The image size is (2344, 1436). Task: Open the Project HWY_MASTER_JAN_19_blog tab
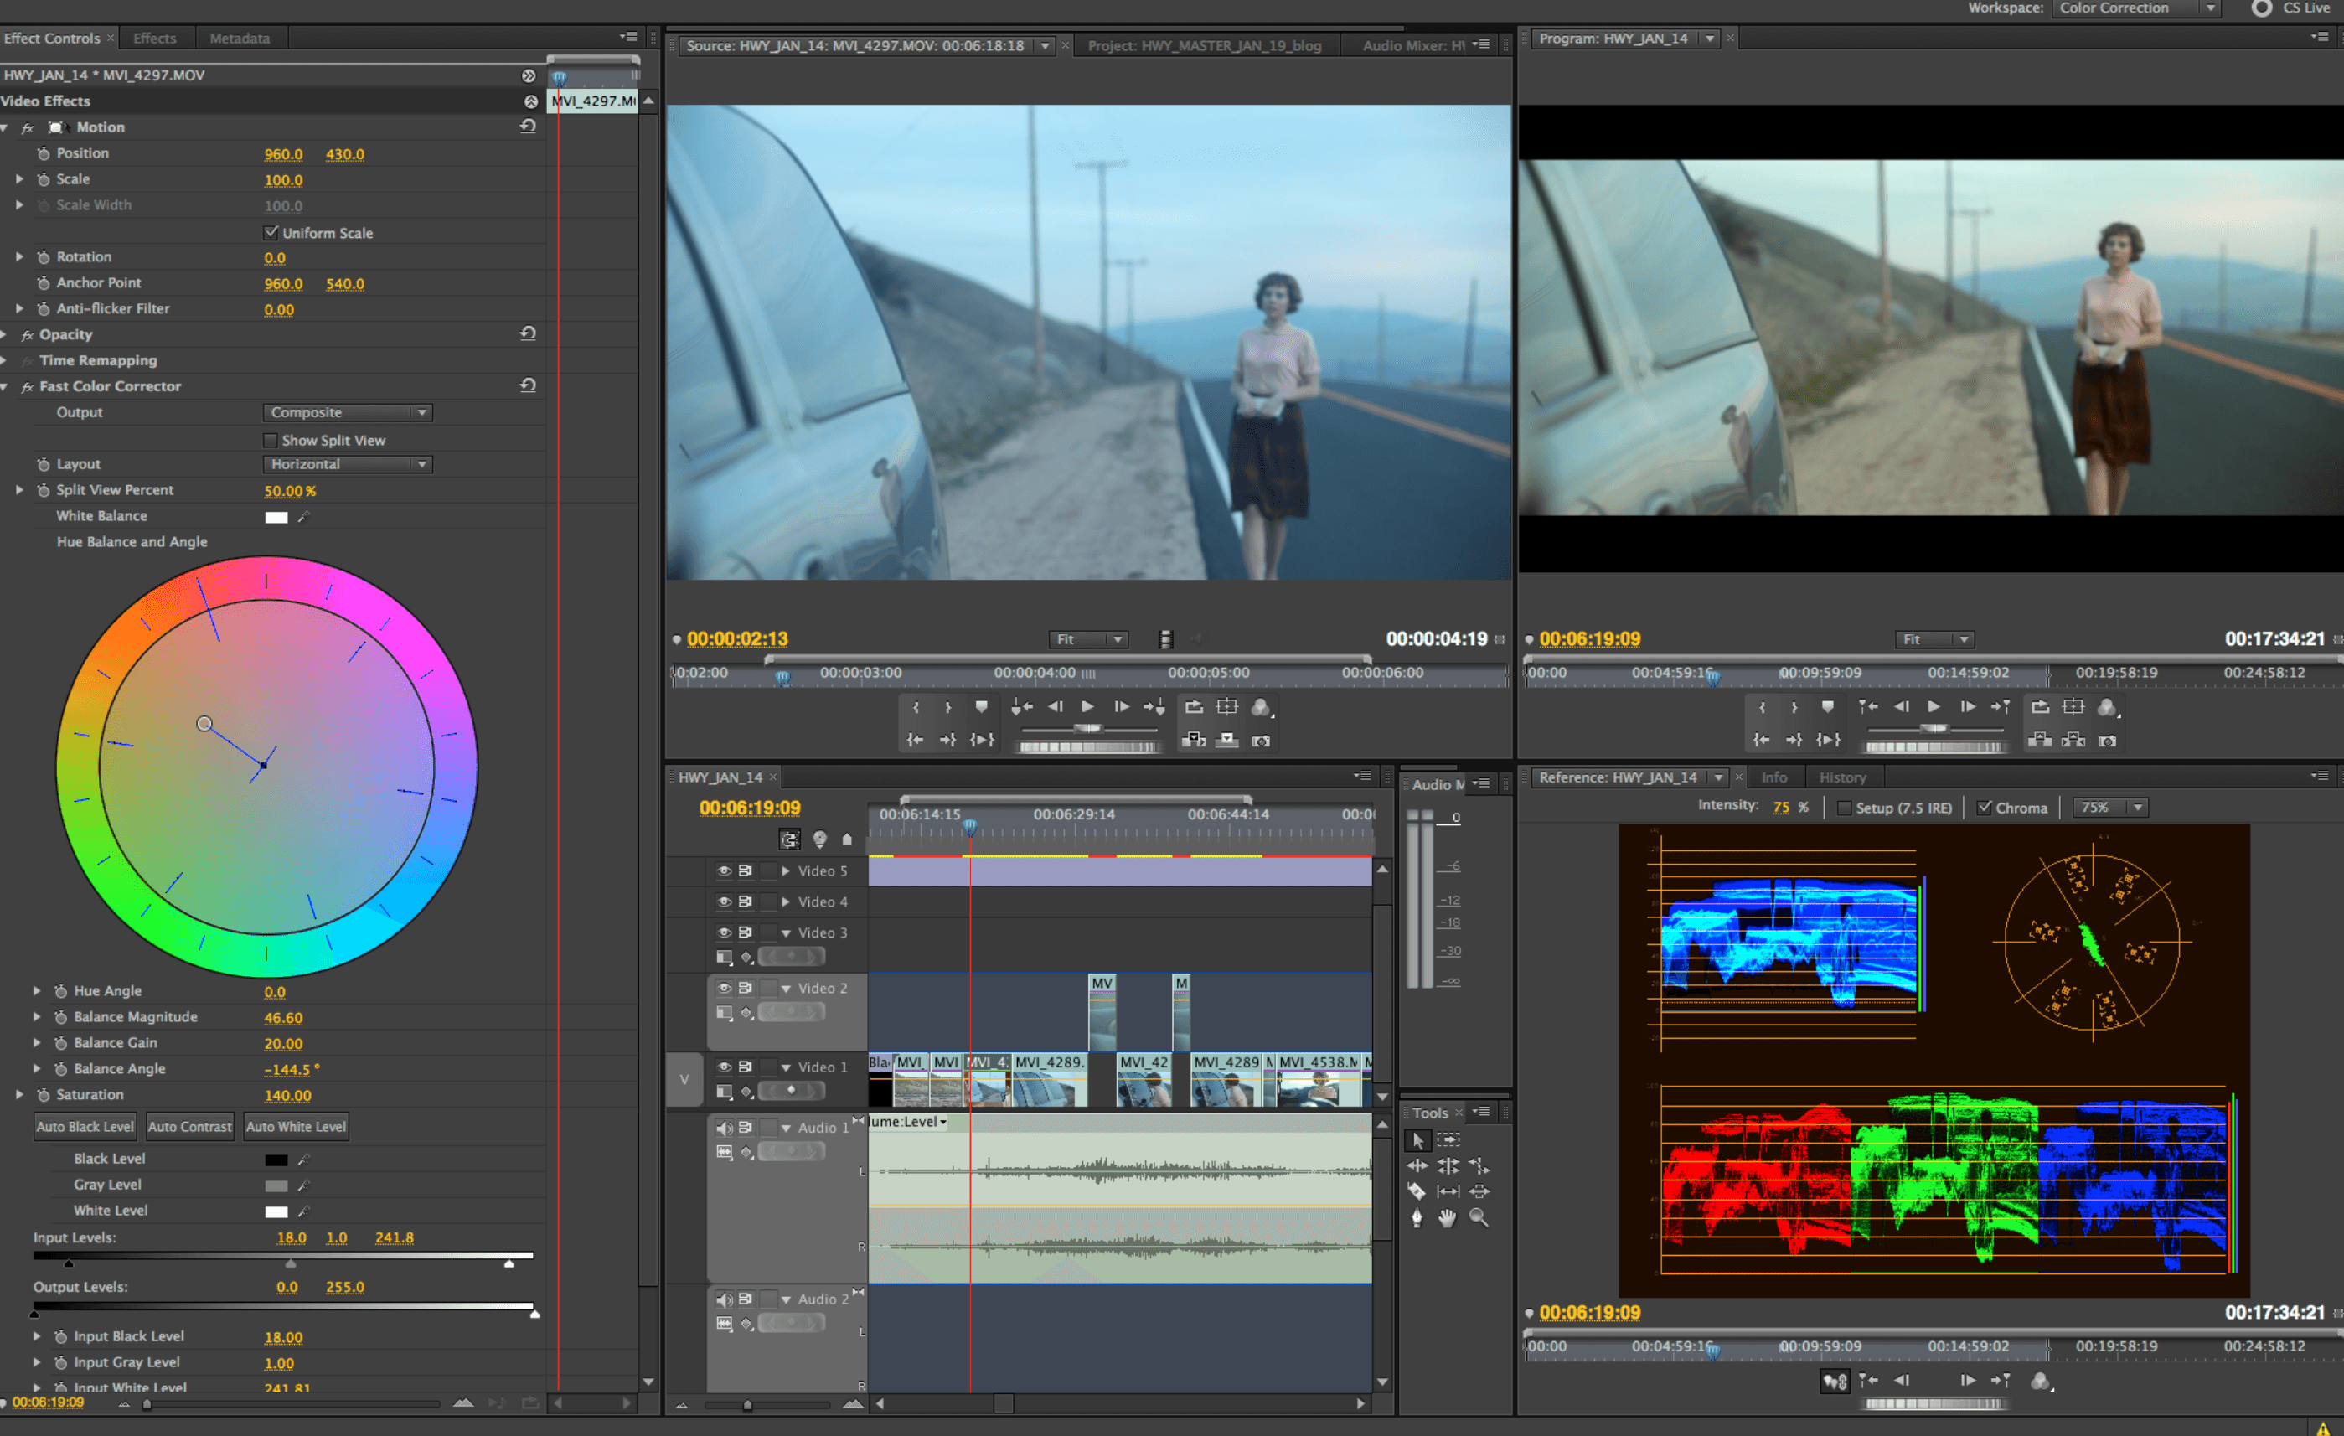click(x=1205, y=46)
